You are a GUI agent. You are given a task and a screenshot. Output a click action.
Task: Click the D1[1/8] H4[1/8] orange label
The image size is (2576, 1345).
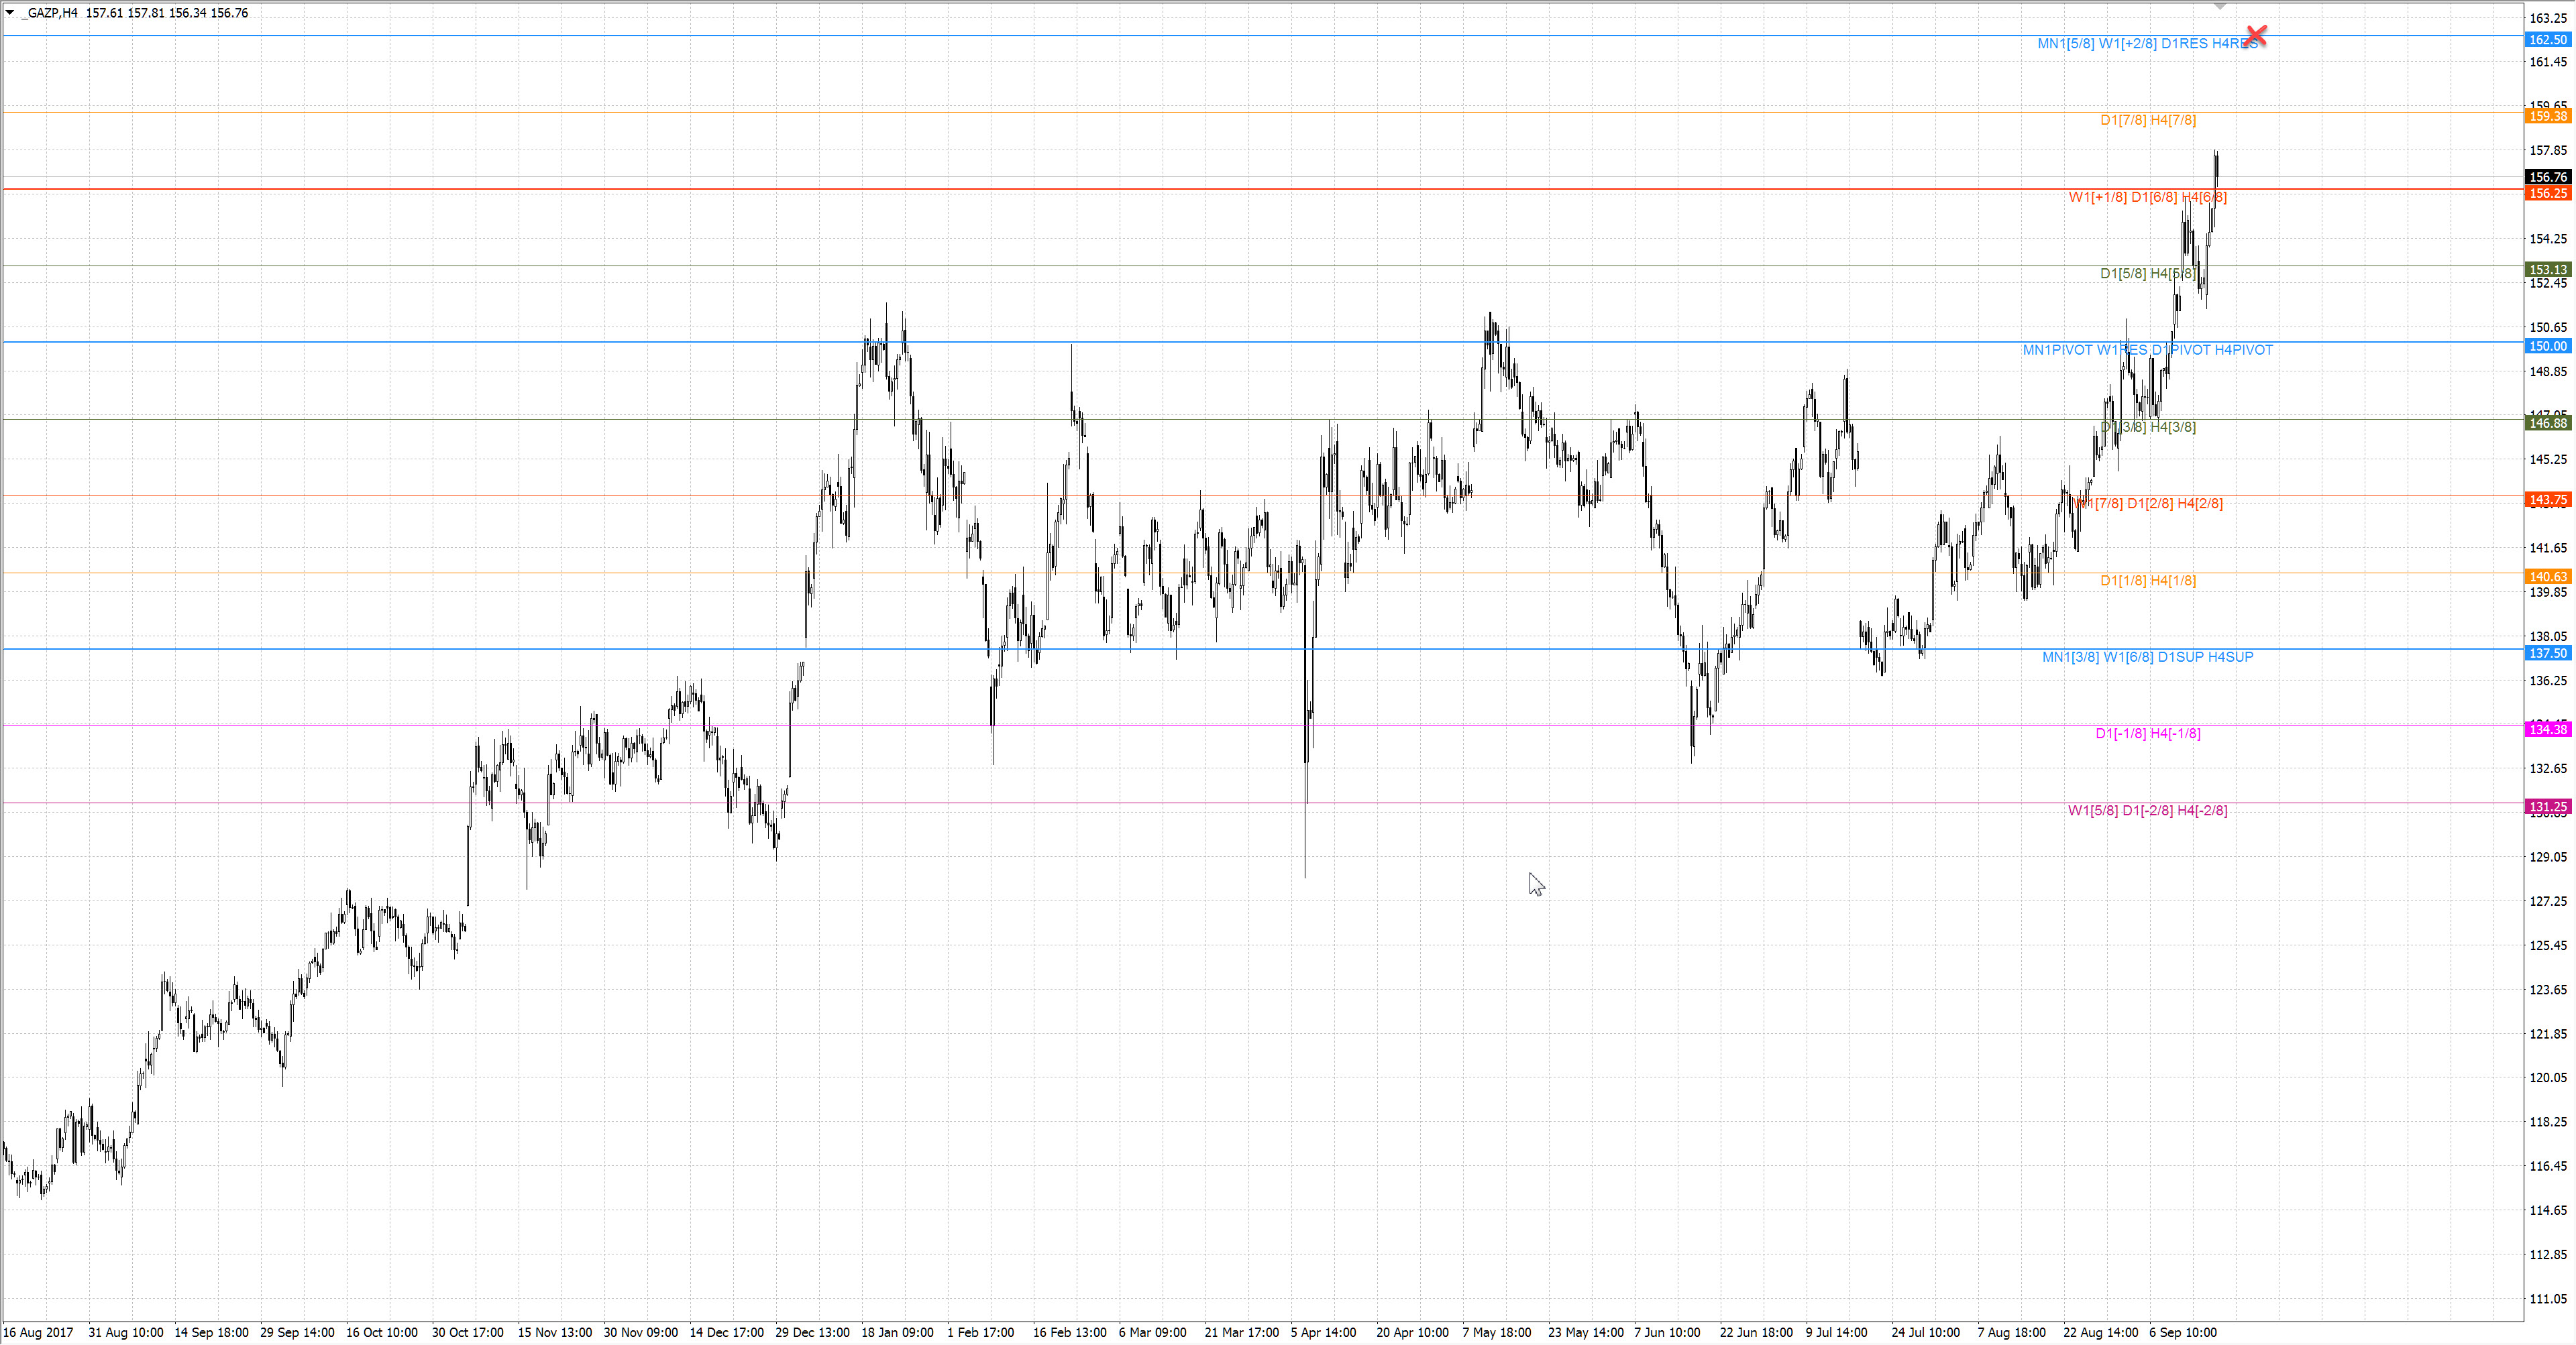coord(2147,581)
